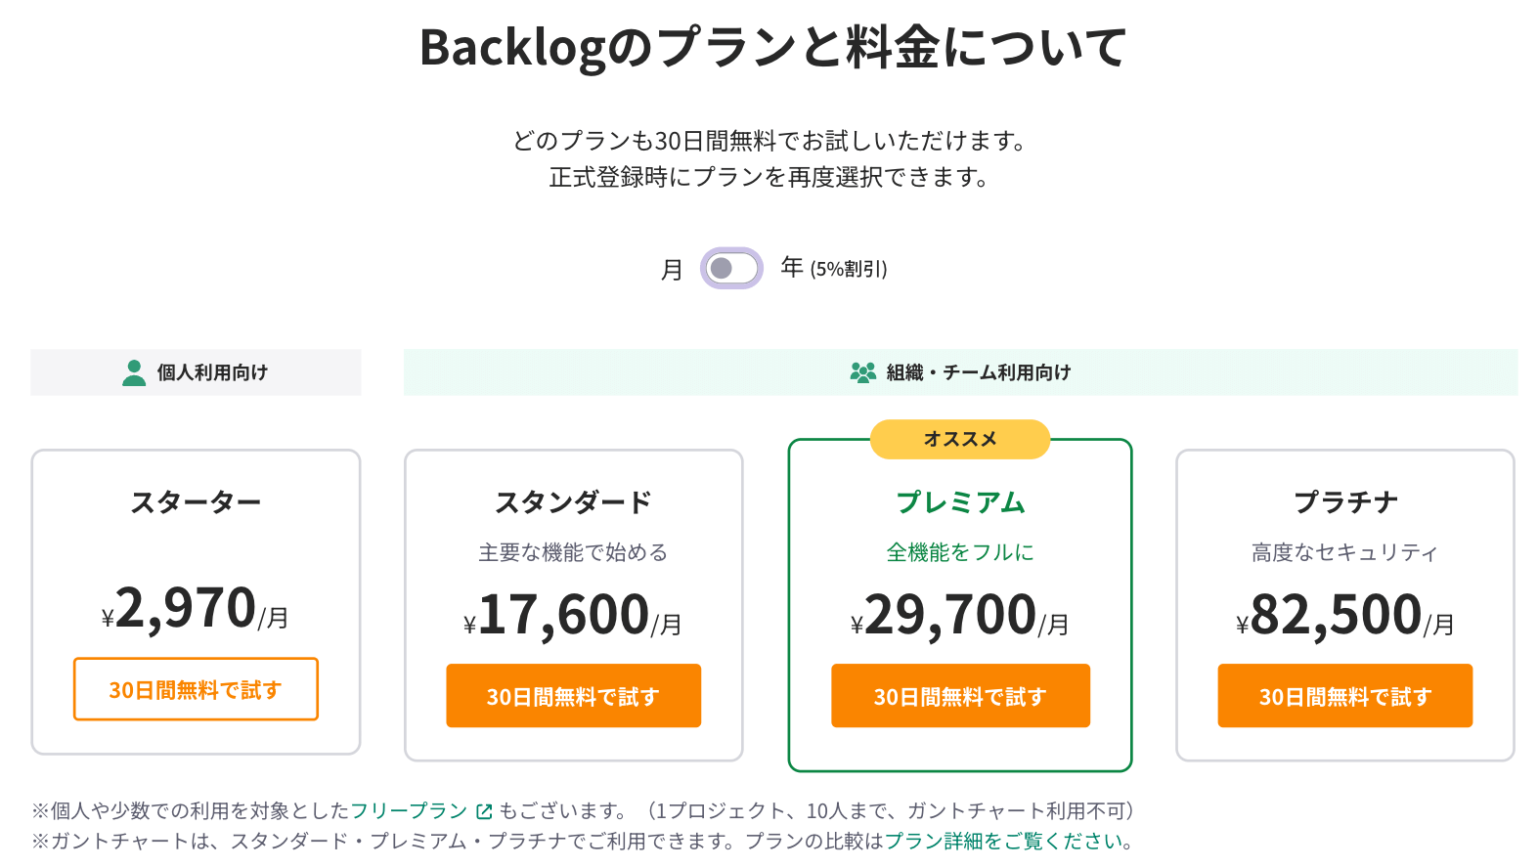Viewport: 1538px width, 868px height.
Task: Start the 30-day free trial for プレミアム
Action: pos(960,696)
